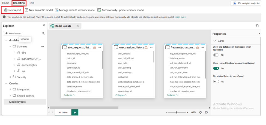Toggle Show related fields when collapsed switch
The image size is (266, 125).
pyautogui.click(x=216, y=68)
